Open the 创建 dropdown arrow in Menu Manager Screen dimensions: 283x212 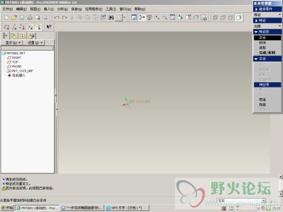[x=279, y=26]
